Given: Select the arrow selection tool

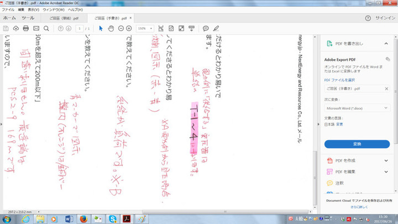Looking at the screenshot, I should pos(101,28).
